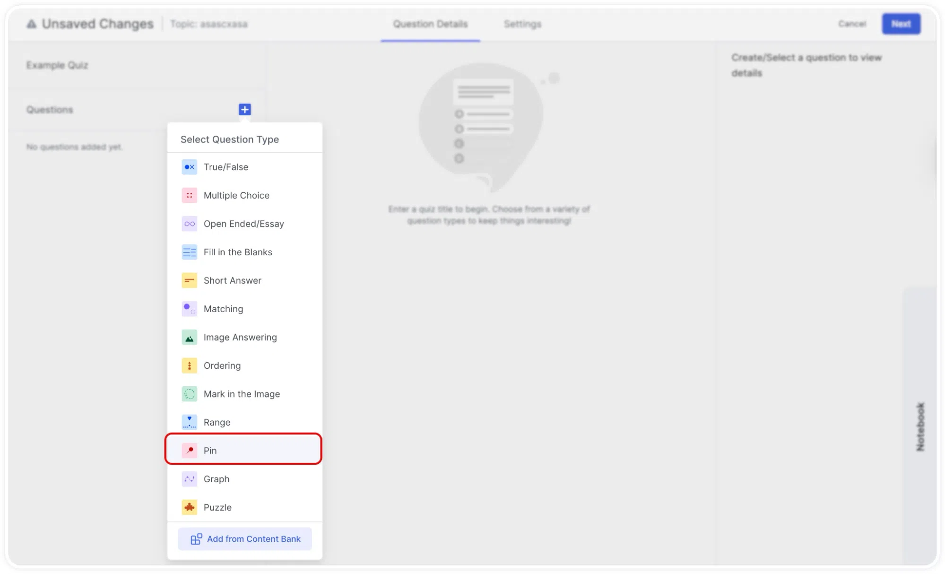Select the Range question type

(244, 422)
